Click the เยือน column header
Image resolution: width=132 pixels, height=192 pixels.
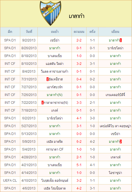point(115,32)
